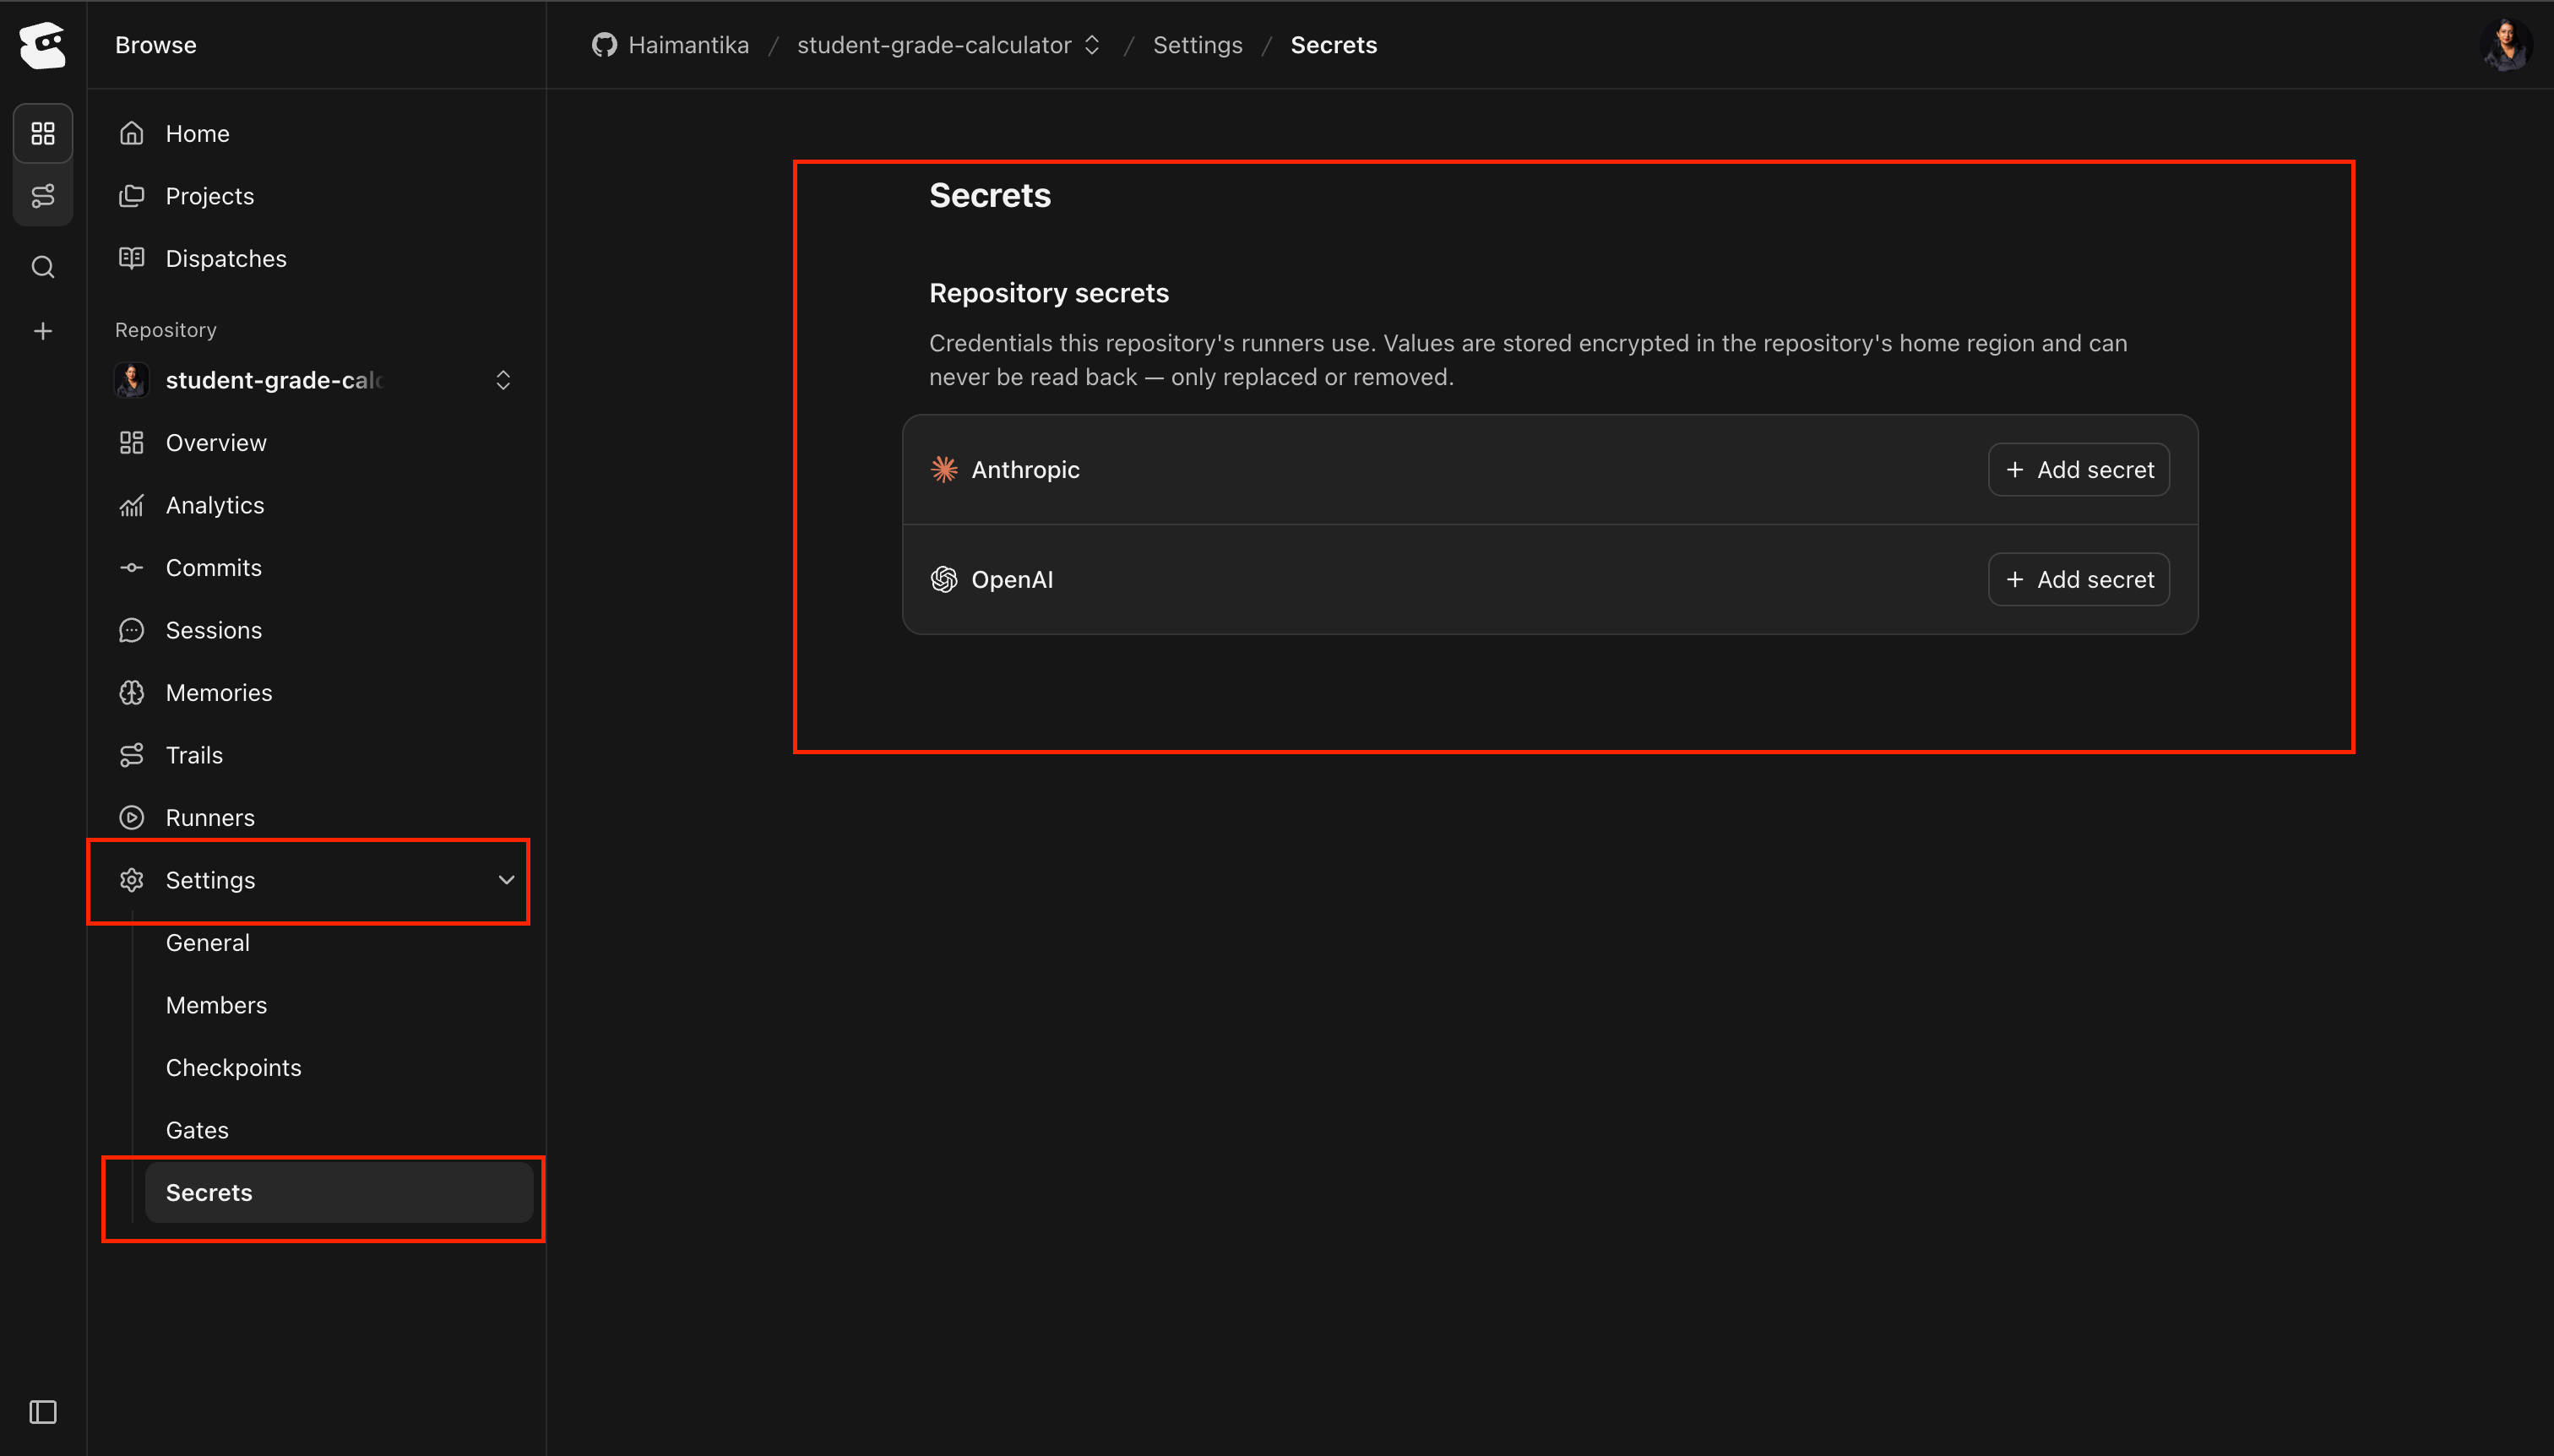The width and height of the screenshot is (2554, 1456).
Task: Click the Overview grid icon
Action: click(x=132, y=442)
